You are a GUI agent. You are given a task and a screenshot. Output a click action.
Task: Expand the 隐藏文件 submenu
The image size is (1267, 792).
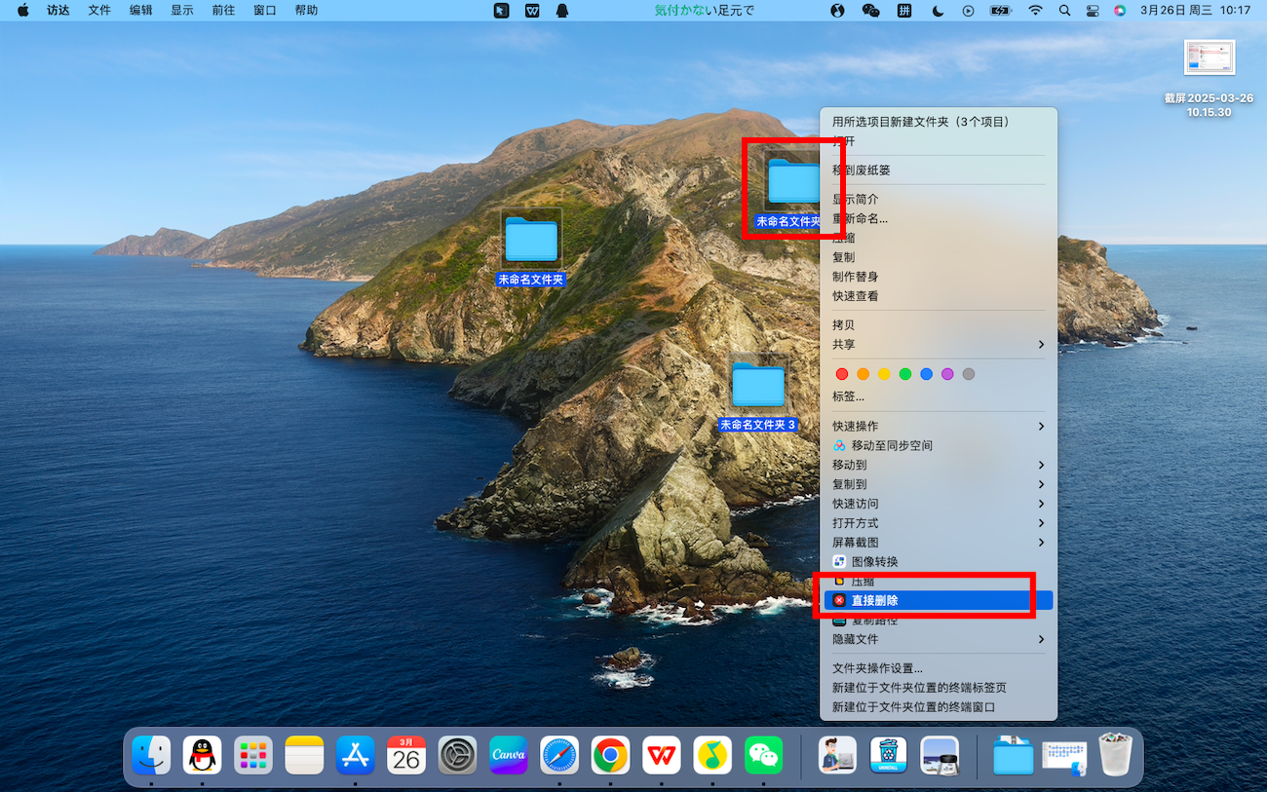pyautogui.click(x=939, y=640)
